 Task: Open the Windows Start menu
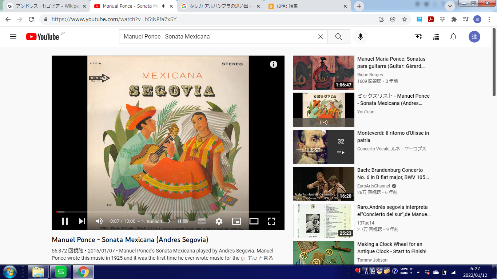click(10, 272)
